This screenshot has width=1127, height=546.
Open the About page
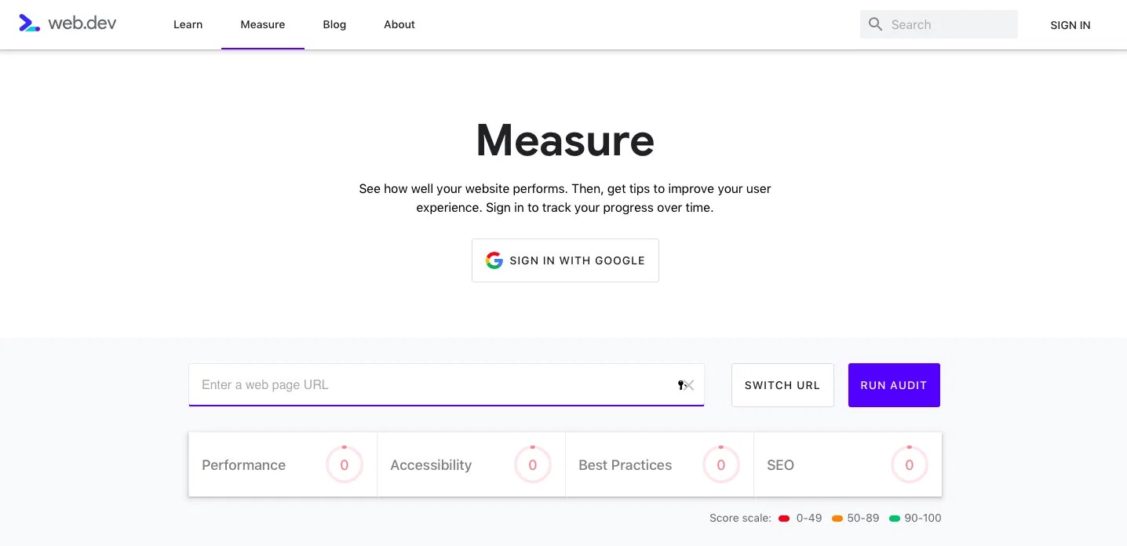pyautogui.click(x=399, y=24)
